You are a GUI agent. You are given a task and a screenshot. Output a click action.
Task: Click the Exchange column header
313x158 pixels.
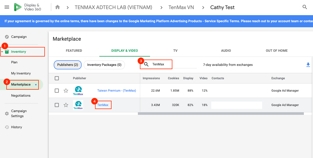click(x=278, y=78)
